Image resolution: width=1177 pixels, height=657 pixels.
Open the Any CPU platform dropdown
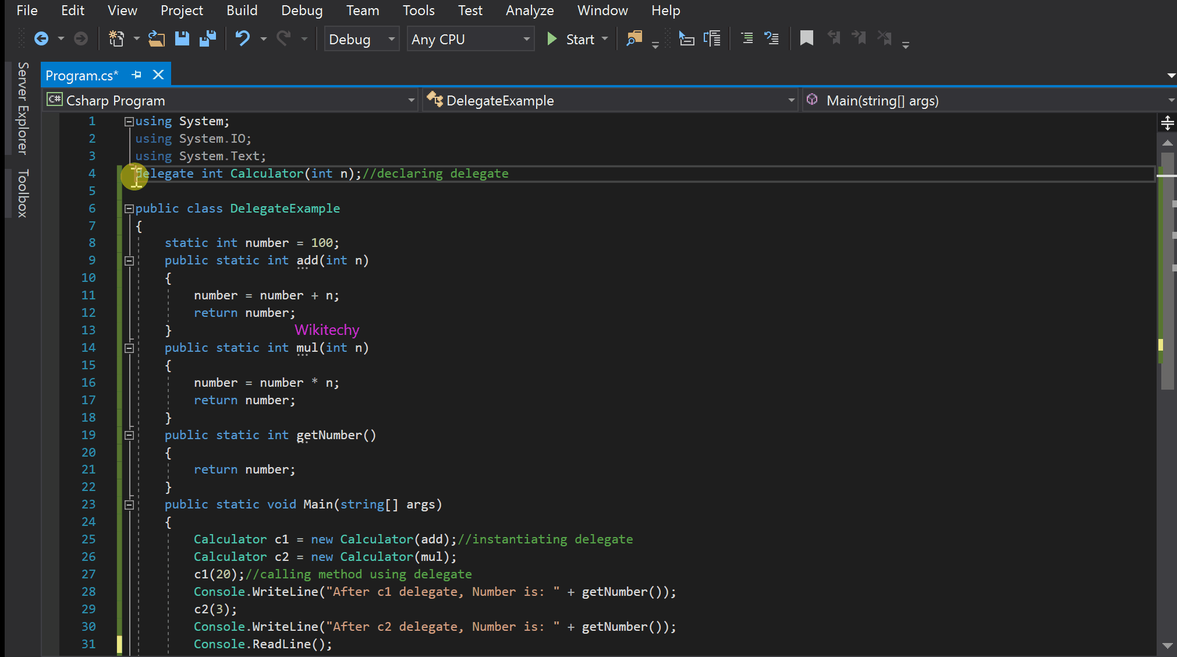(x=470, y=39)
